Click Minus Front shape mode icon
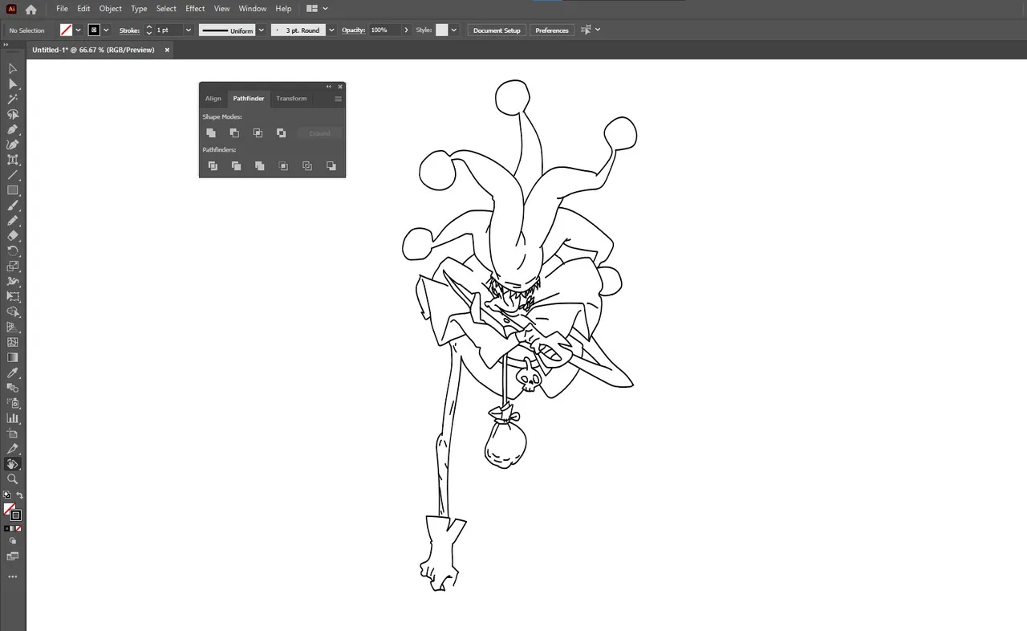Image resolution: width=1027 pixels, height=631 pixels. click(x=234, y=133)
